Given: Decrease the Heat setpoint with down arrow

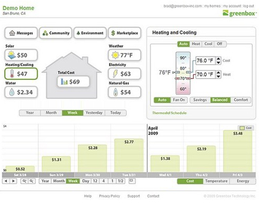Looking at the screenshot, I should tap(218, 77).
